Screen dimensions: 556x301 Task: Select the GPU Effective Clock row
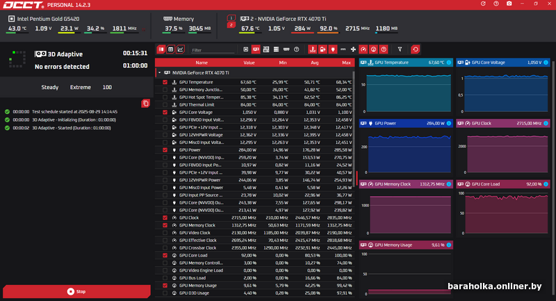point(254,241)
